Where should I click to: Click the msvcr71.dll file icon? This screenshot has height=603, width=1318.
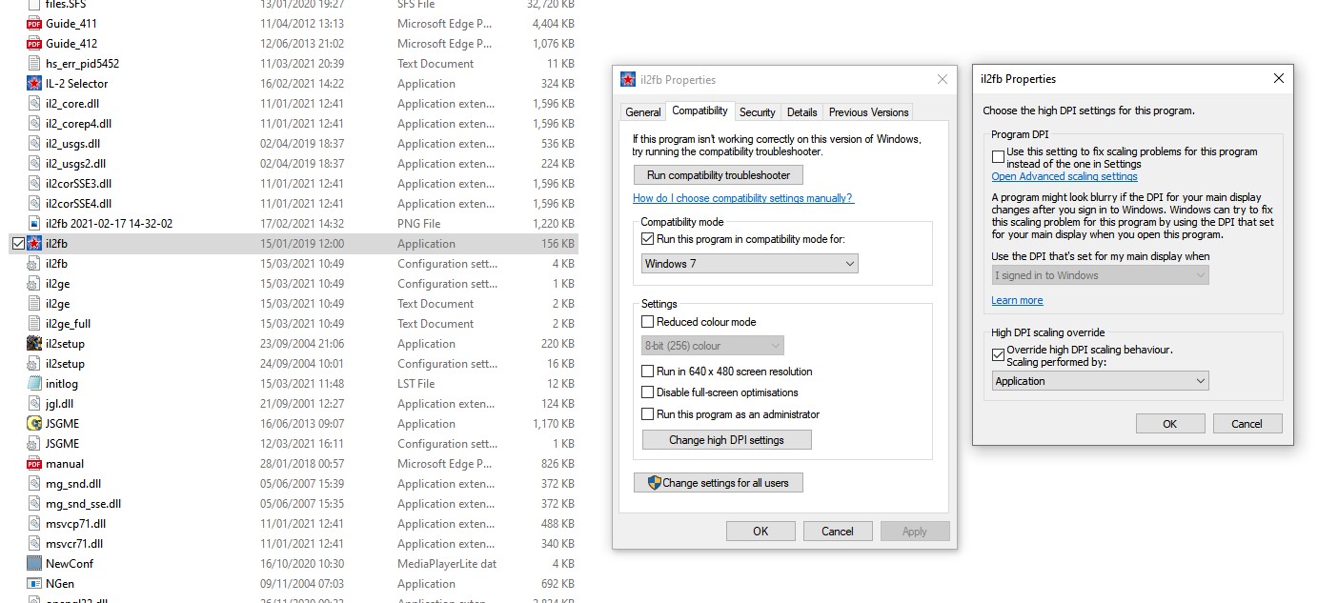coord(34,543)
